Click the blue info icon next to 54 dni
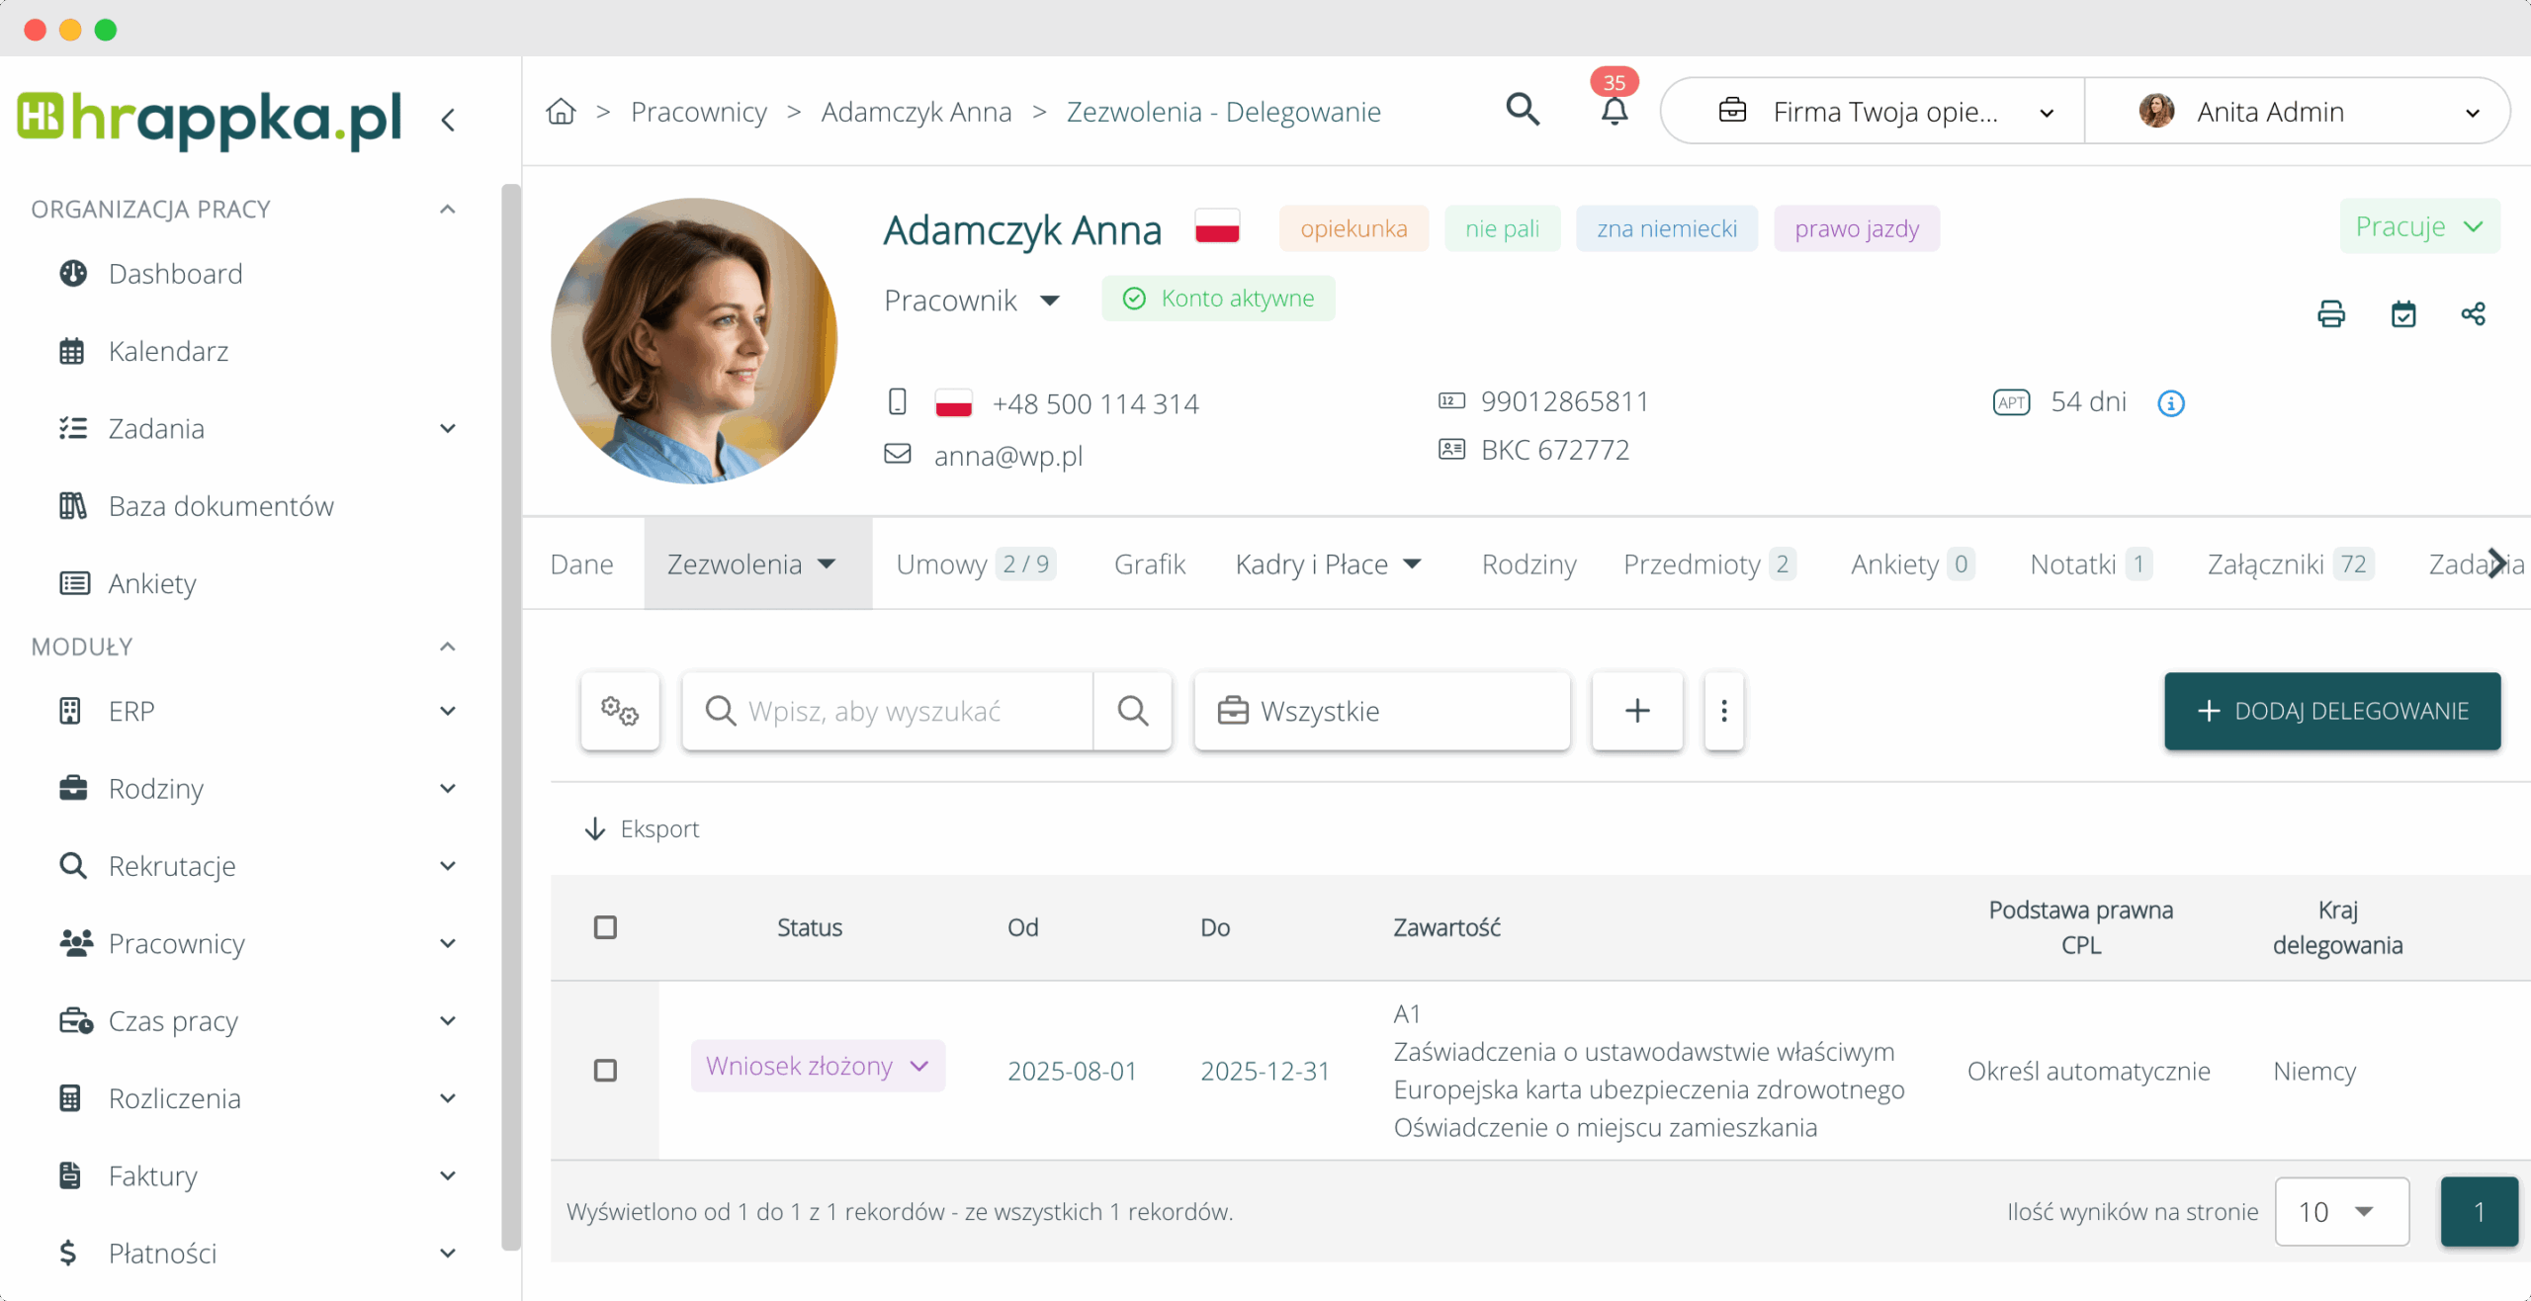Screen dimensions: 2531x1301 pos(2170,403)
